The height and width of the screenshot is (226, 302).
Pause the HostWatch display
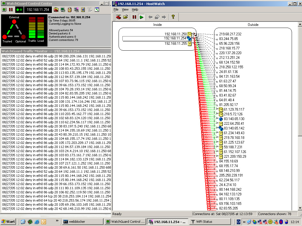(x=134, y=17)
